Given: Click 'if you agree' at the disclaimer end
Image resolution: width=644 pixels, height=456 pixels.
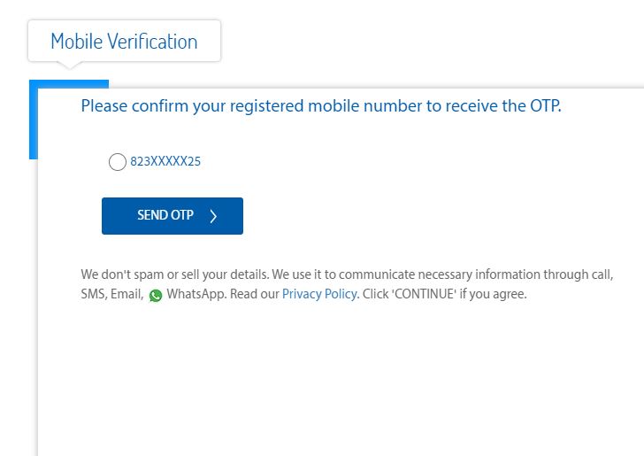Looking at the screenshot, I should tap(493, 294).
